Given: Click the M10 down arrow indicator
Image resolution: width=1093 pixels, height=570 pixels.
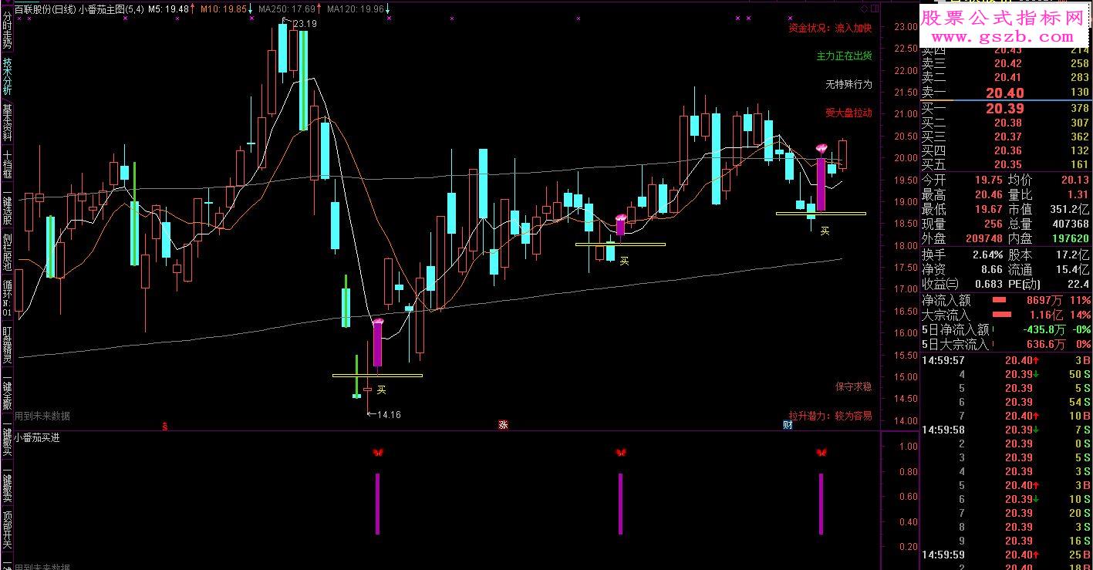Looking at the screenshot, I should point(250,9).
